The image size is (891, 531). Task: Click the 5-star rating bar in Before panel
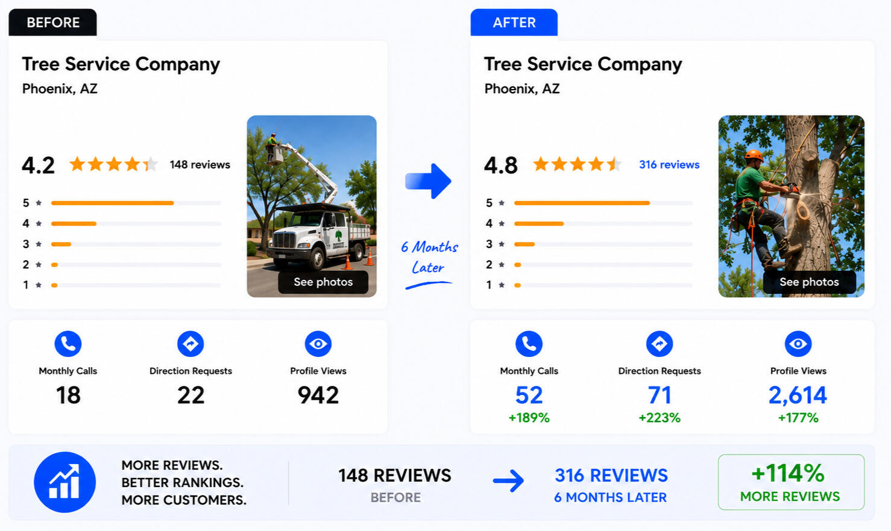[x=136, y=203]
